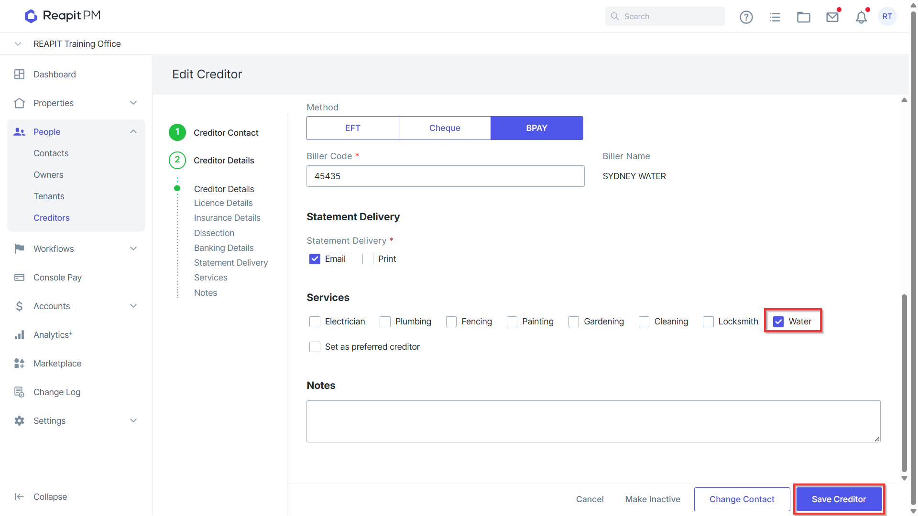The height and width of the screenshot is (516, 918).
Task: Tick the Electrician service checkbox
Action: 315,322
